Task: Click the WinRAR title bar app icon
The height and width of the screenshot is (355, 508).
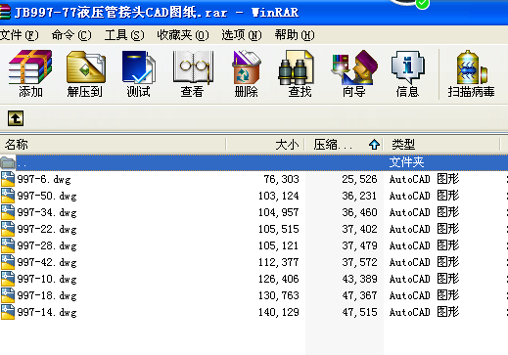Action: (5, 13)
